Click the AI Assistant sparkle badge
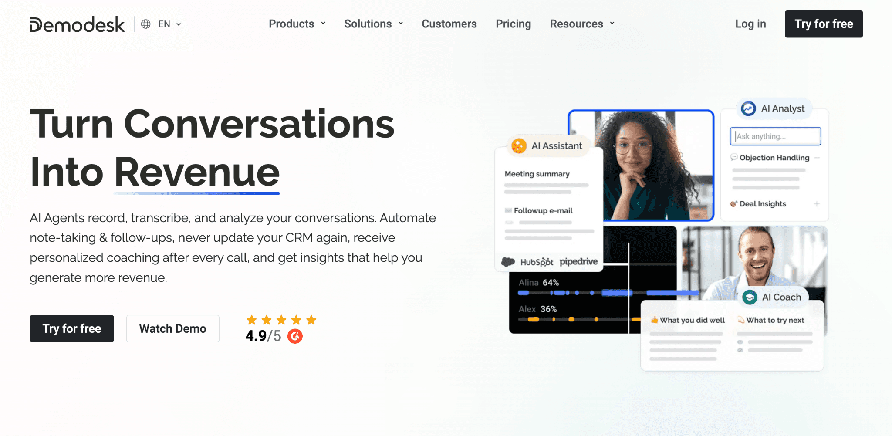892x436 pixels. click(518, 145)
